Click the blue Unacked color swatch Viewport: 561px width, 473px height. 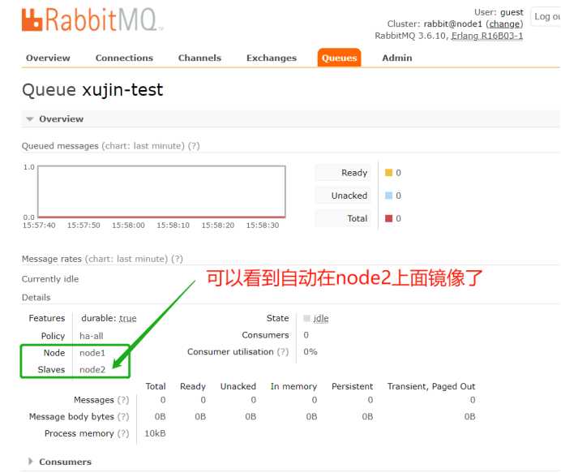click(x=388, y=196)
